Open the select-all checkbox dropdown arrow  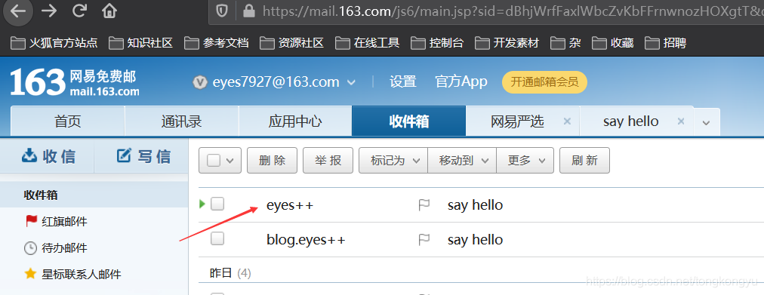[230, 161]
